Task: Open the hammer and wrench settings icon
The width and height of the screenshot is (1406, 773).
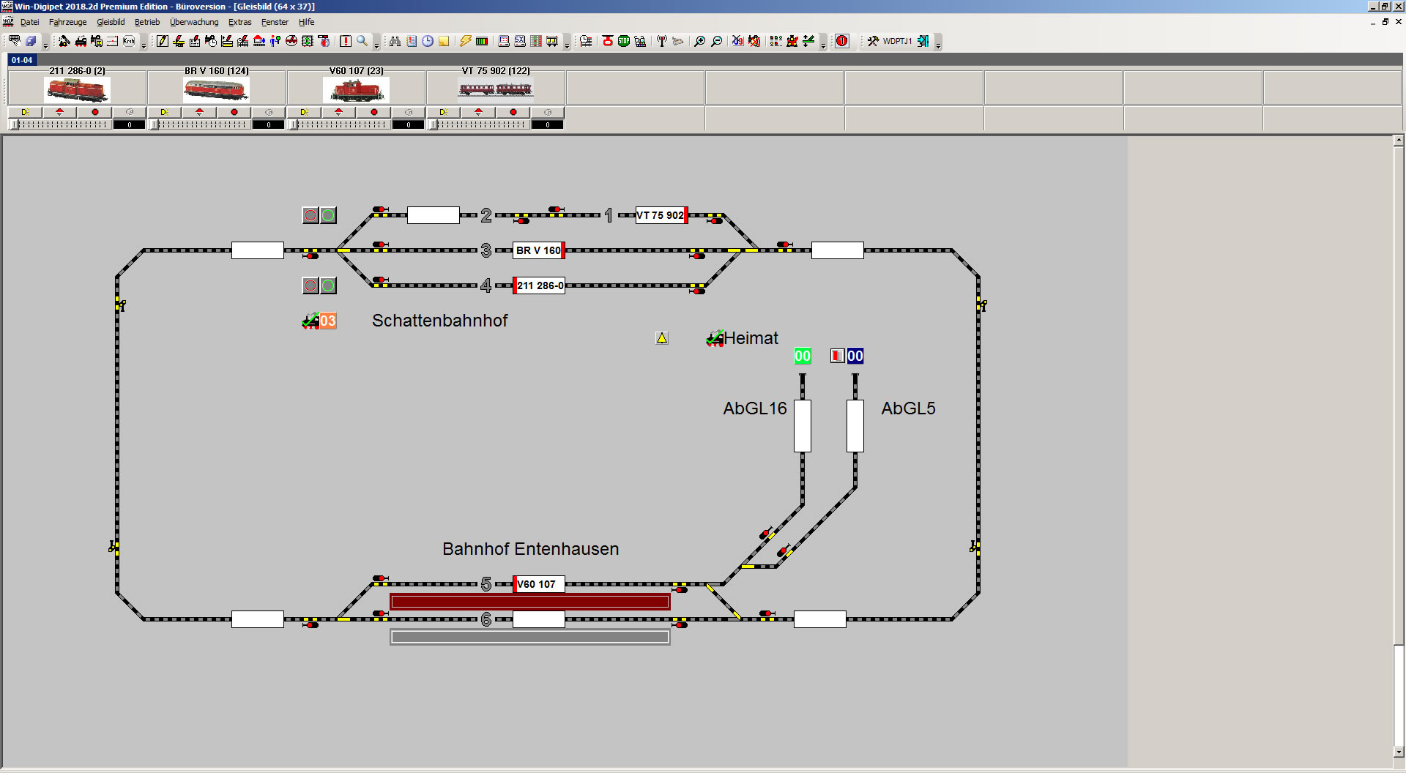Action: [873, 41]
